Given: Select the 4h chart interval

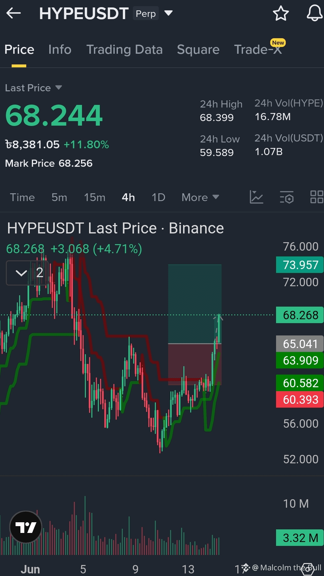Looking at the screenshot, I should pyautogui.click(x=128, y=197).
